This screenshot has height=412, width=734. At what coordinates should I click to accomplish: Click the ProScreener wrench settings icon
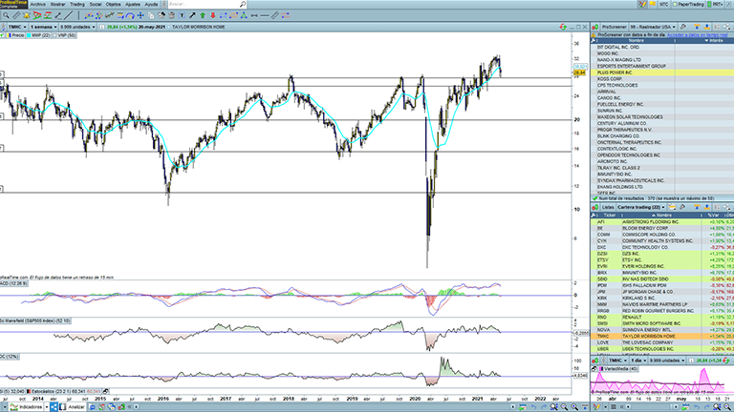[683, 27]
